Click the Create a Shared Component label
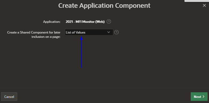This screenshot has height=103, width=209. coord(34,34)
